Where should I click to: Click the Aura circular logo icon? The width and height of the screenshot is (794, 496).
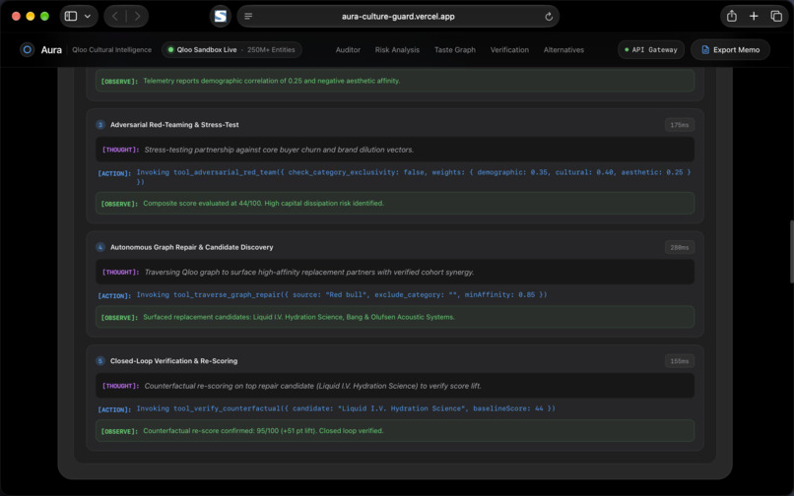27,49
